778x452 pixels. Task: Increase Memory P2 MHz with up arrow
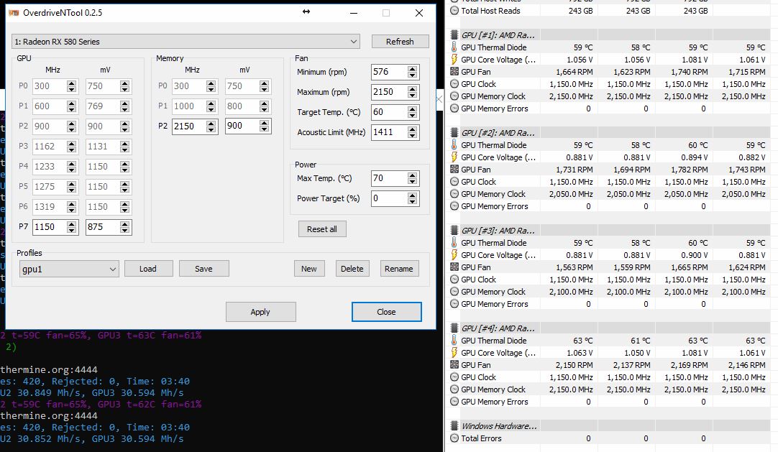211,123
